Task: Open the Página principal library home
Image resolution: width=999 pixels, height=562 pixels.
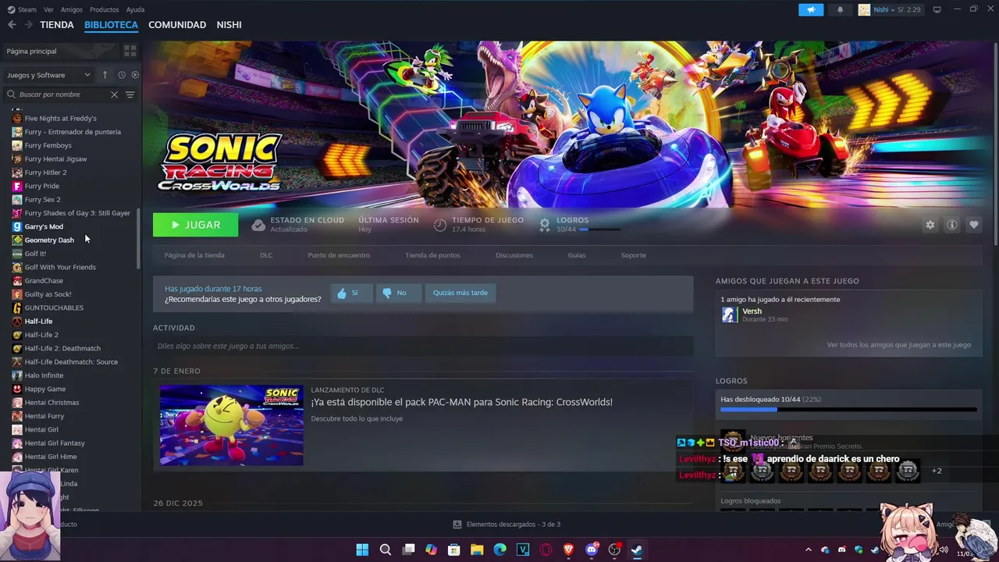Action: click(31, 51)
